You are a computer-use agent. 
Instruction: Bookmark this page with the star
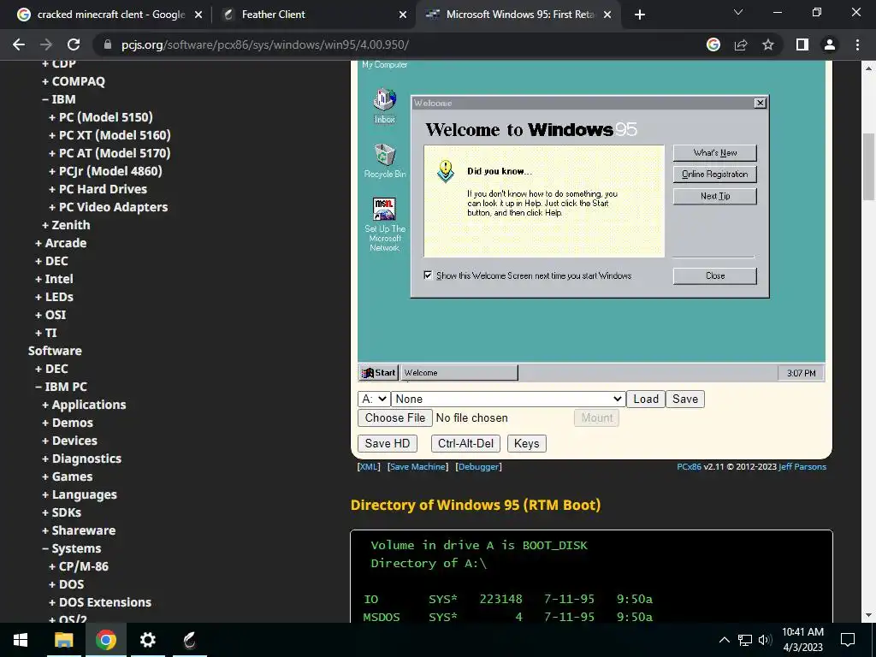pyautogui.click(x=768, y=44)
